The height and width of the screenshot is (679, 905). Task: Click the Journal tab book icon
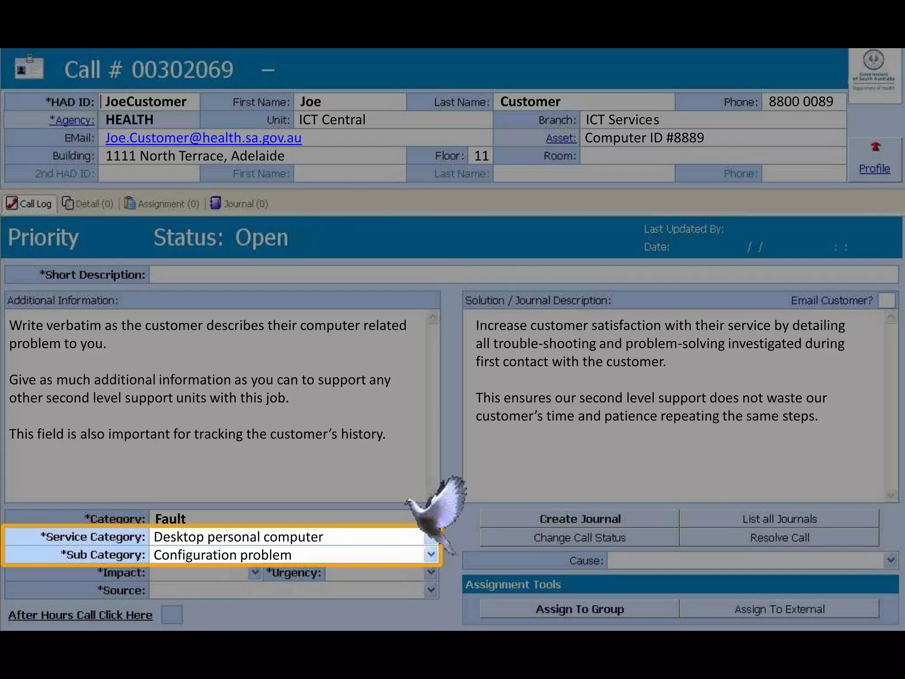coord(215,203)
